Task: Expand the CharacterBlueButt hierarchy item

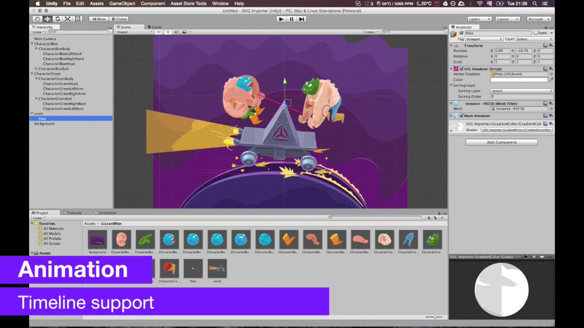Action: click(x=36, y=68)
